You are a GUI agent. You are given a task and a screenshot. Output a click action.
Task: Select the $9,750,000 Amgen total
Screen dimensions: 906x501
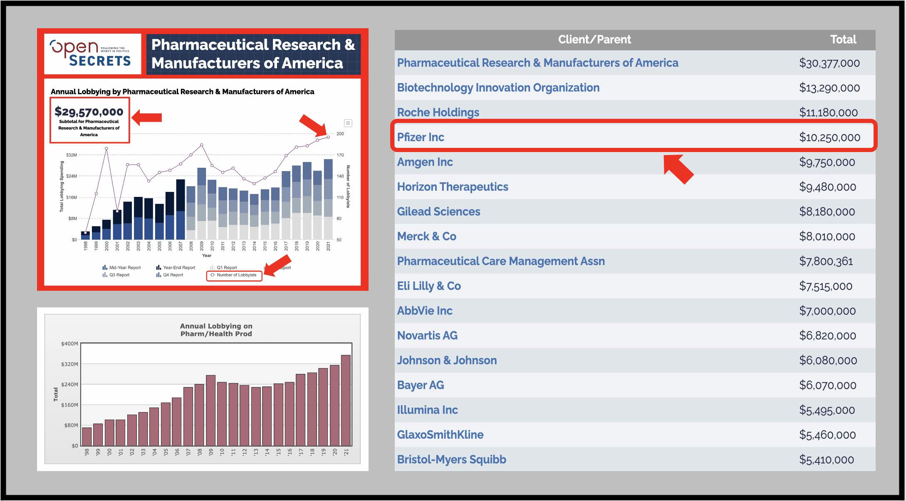[x=827, y=162]
